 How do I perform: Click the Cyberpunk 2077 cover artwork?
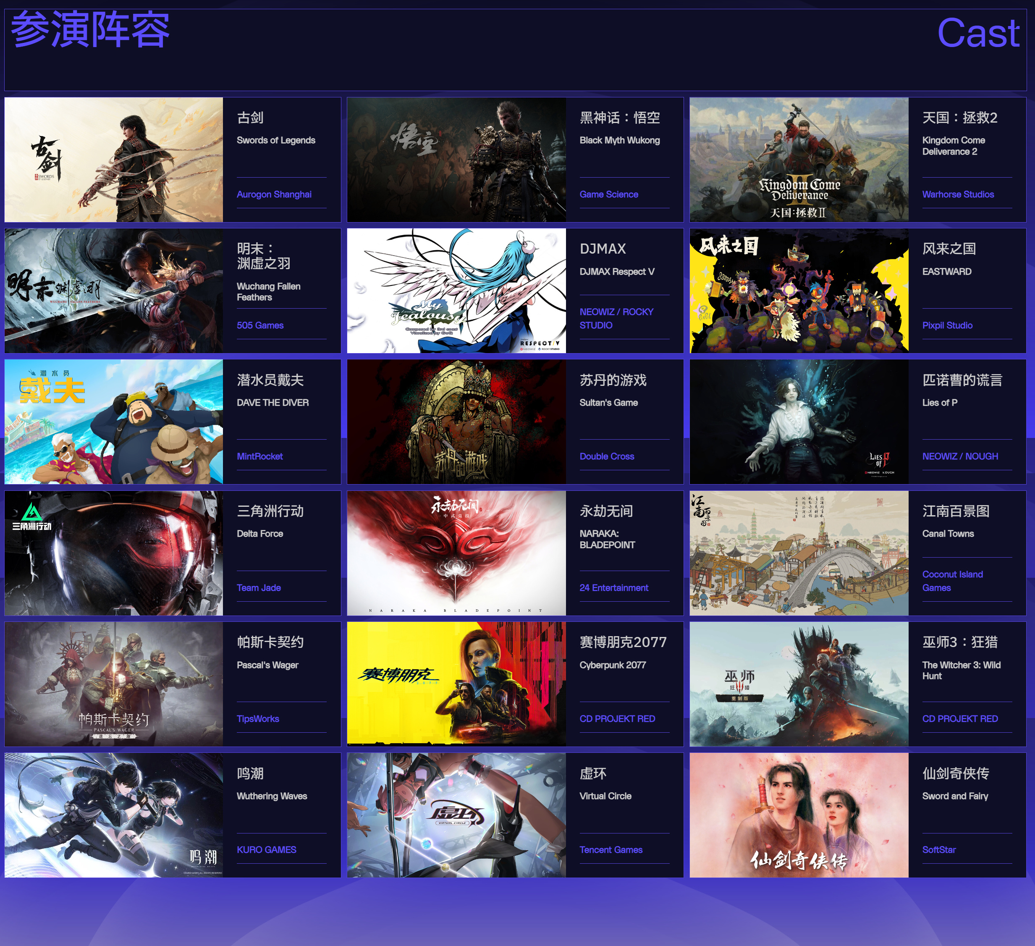[x=456, y=684]
